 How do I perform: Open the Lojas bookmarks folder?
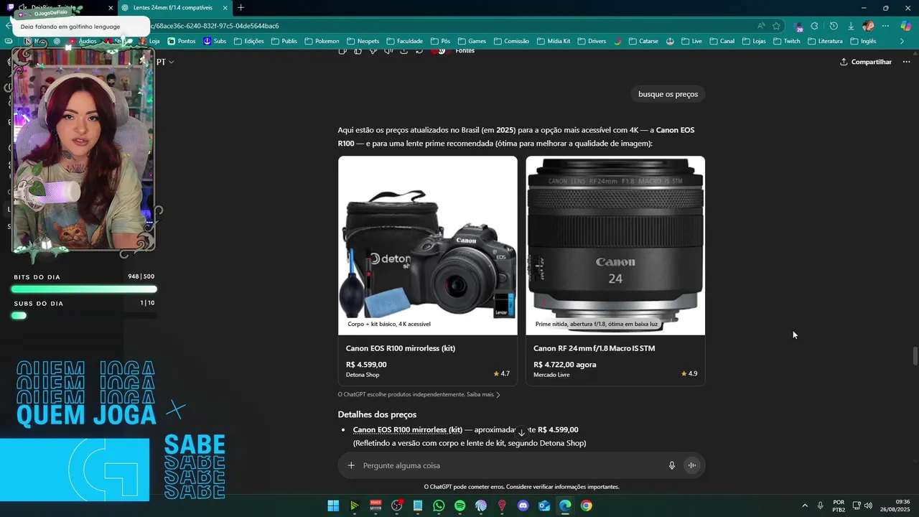(x=753, y=41)
